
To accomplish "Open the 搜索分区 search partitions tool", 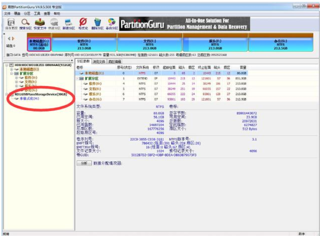I will point(25,24).
